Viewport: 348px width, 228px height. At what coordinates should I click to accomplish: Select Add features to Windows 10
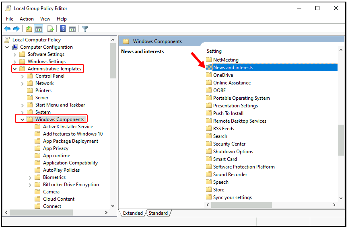73,134
